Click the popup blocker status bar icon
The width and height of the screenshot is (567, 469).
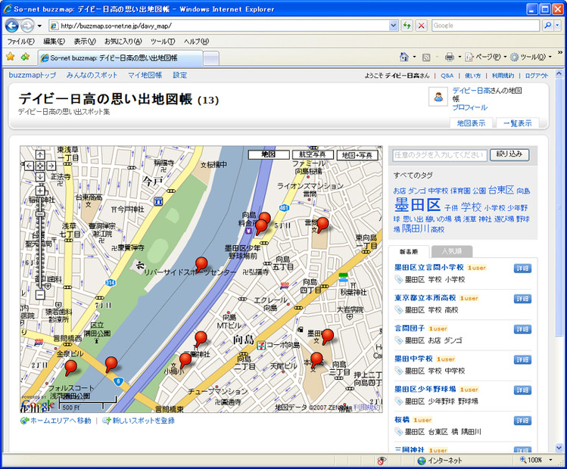pos(381,461)
